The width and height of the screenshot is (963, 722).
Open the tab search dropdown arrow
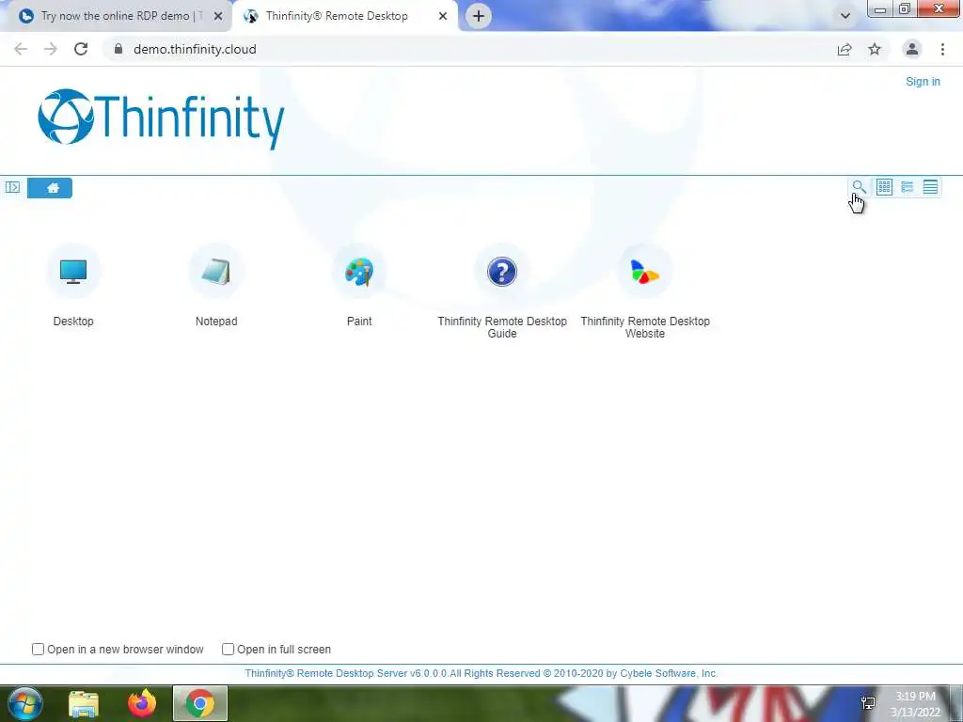click(x=845, y=16)
